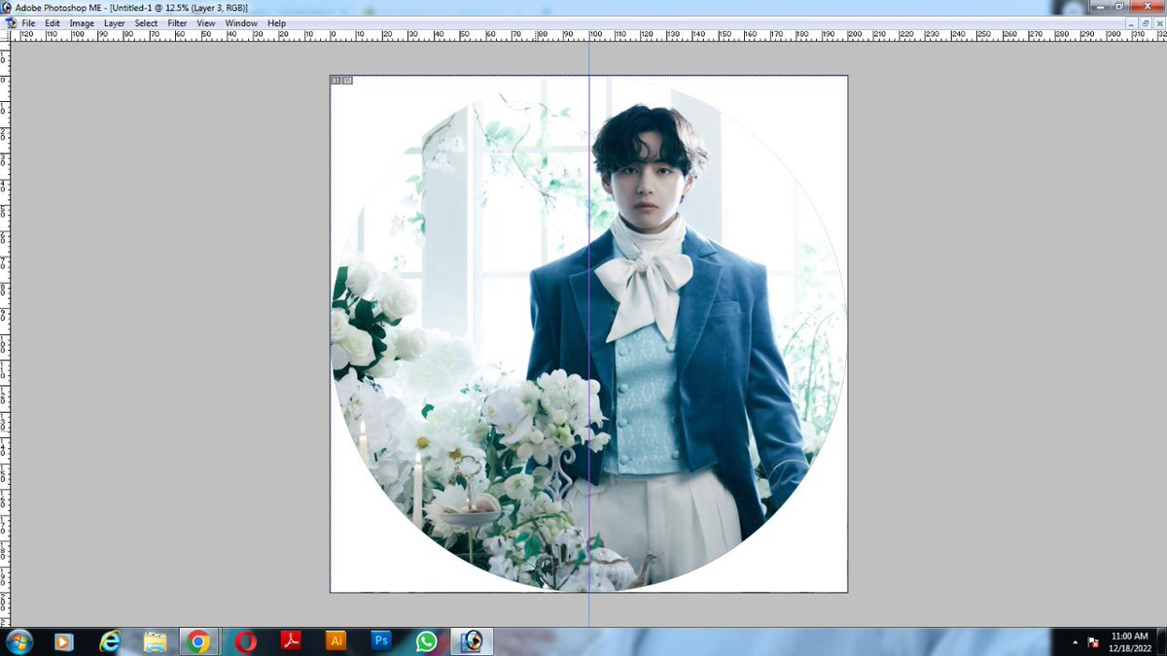1167x656 pixels.
Task: Open the Window menu
Action: tap(241, 23)
